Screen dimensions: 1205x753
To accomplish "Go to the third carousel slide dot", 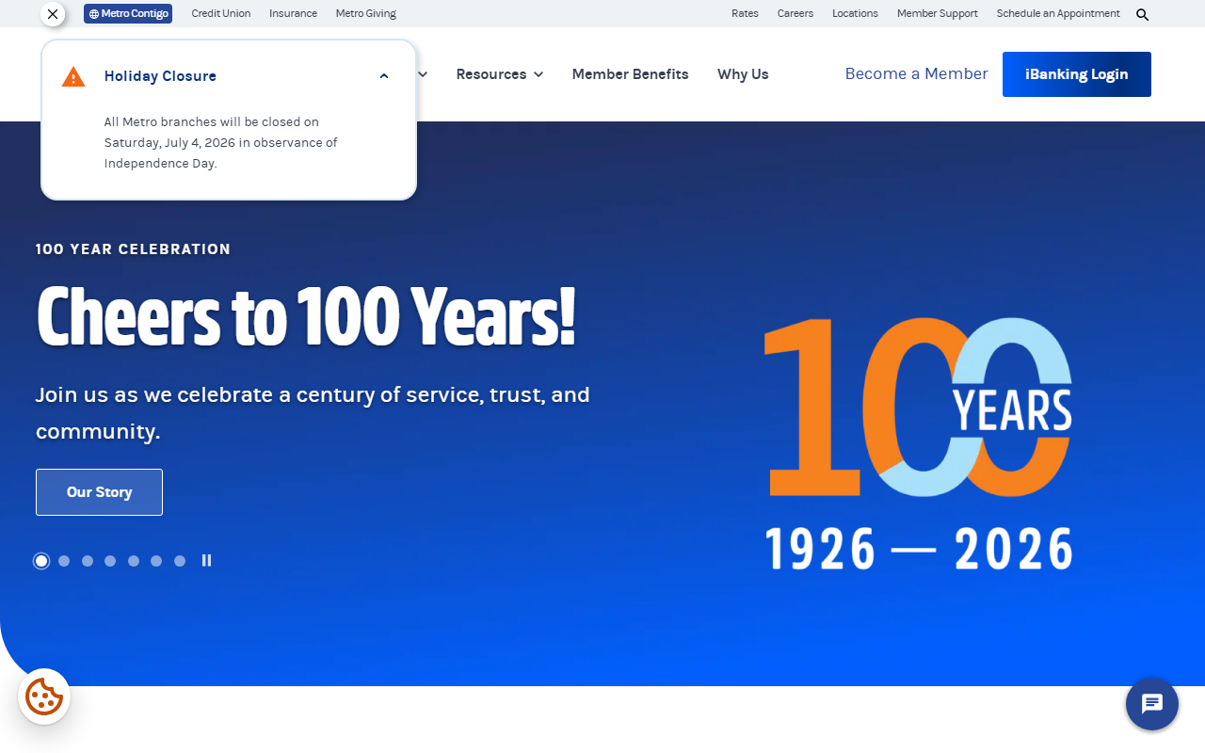I will click(x=88, y=561).
